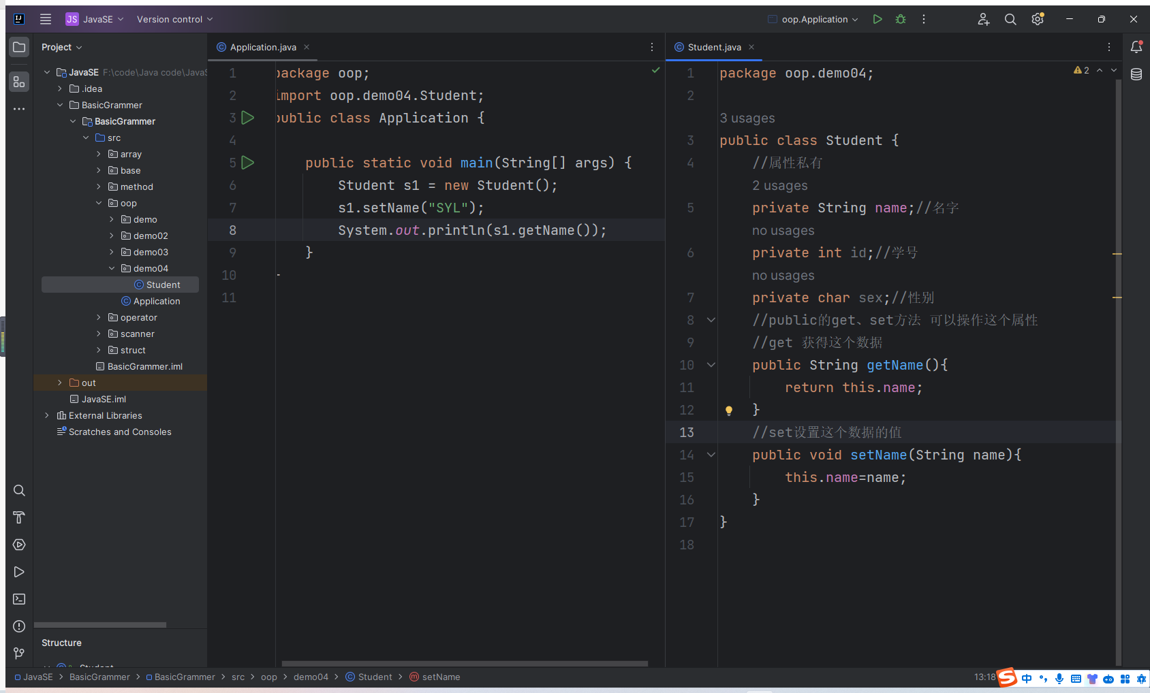Fold the getName method at its gutter arrow
Viewport: 1150px width, 693px height.
[x=711, y=365]
